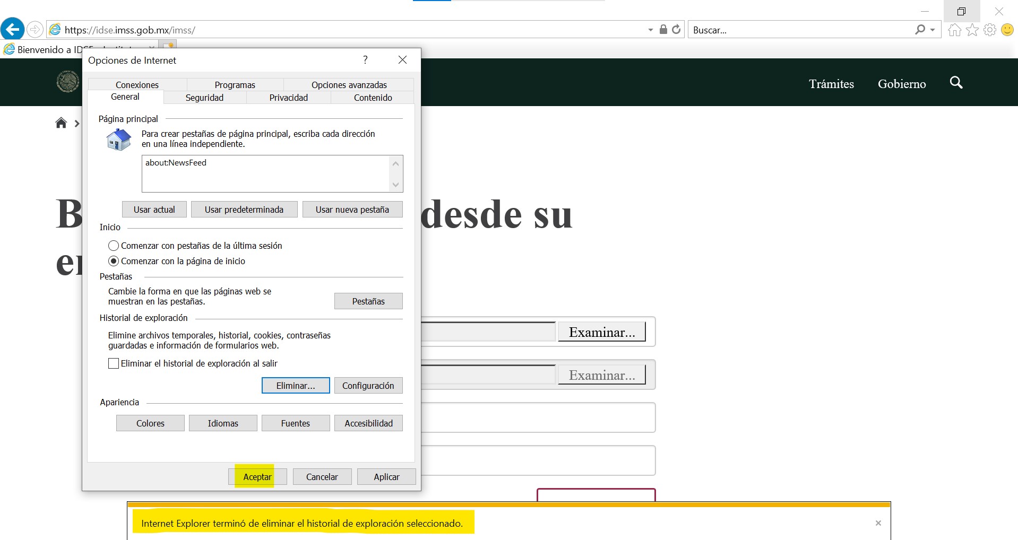Click the Usar actual button
The height and width of the screenshot is (540, 1018).
(154, 210)
